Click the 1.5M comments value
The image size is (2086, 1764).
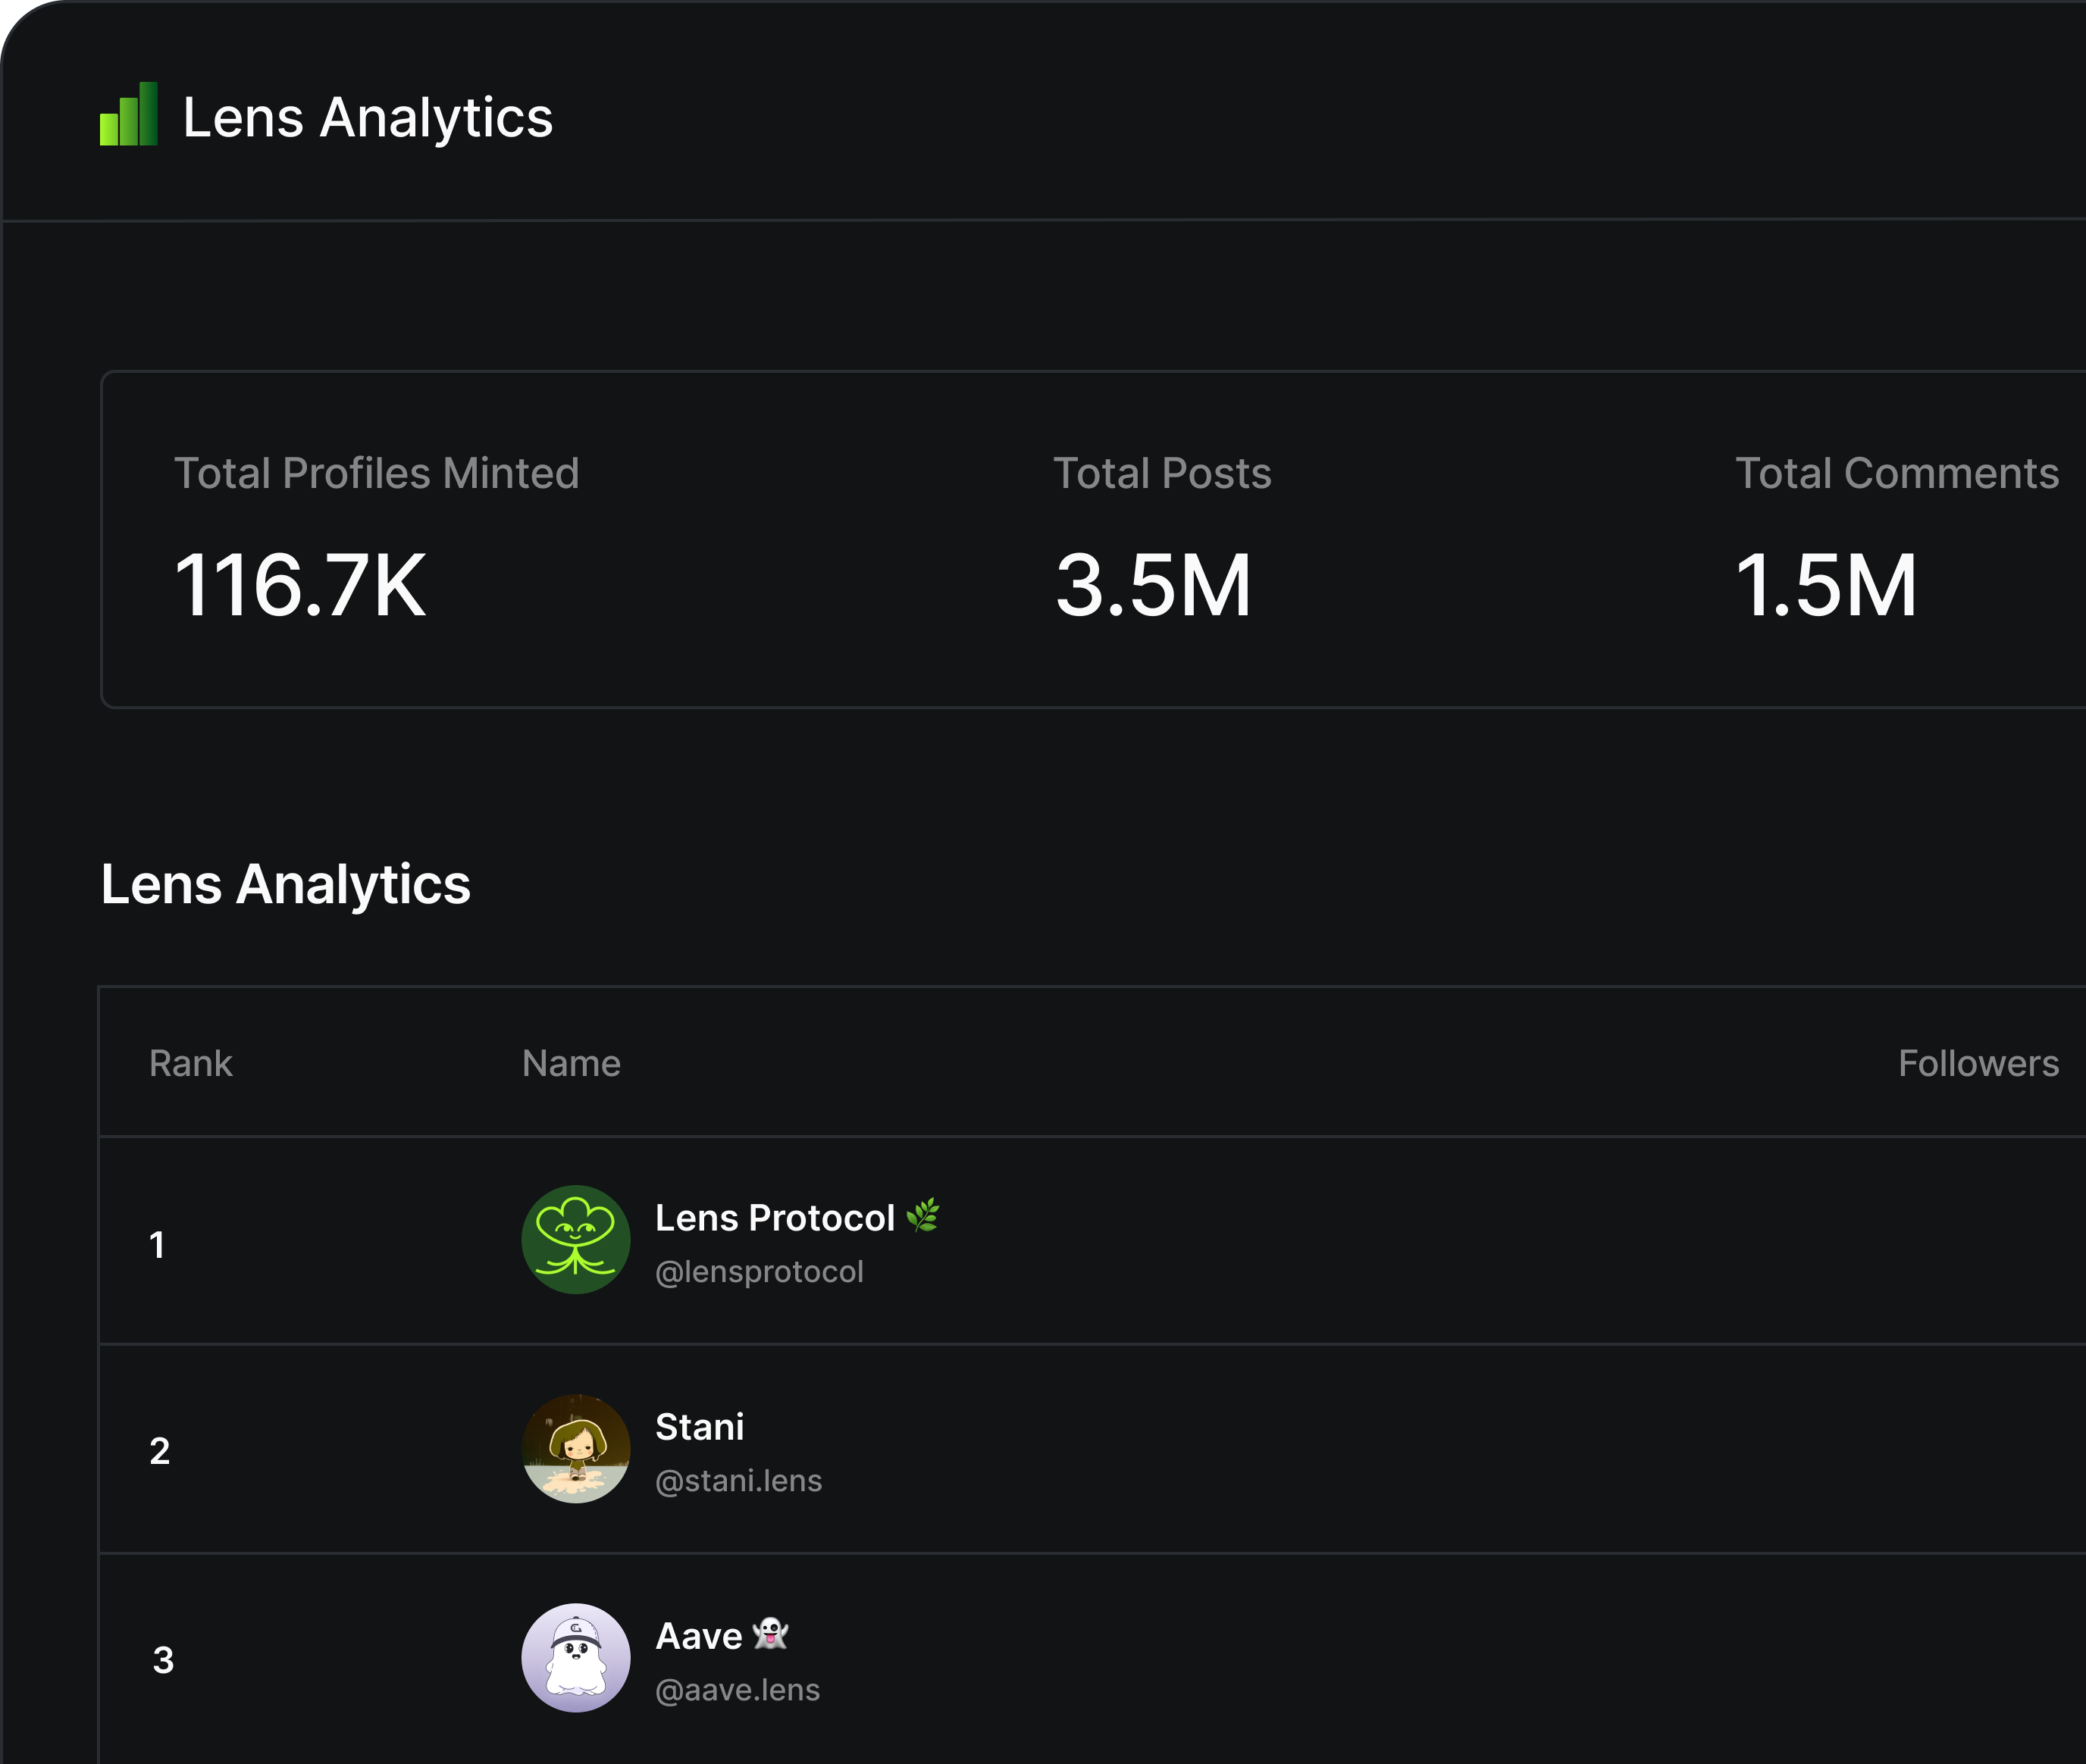pos(1826,585)
